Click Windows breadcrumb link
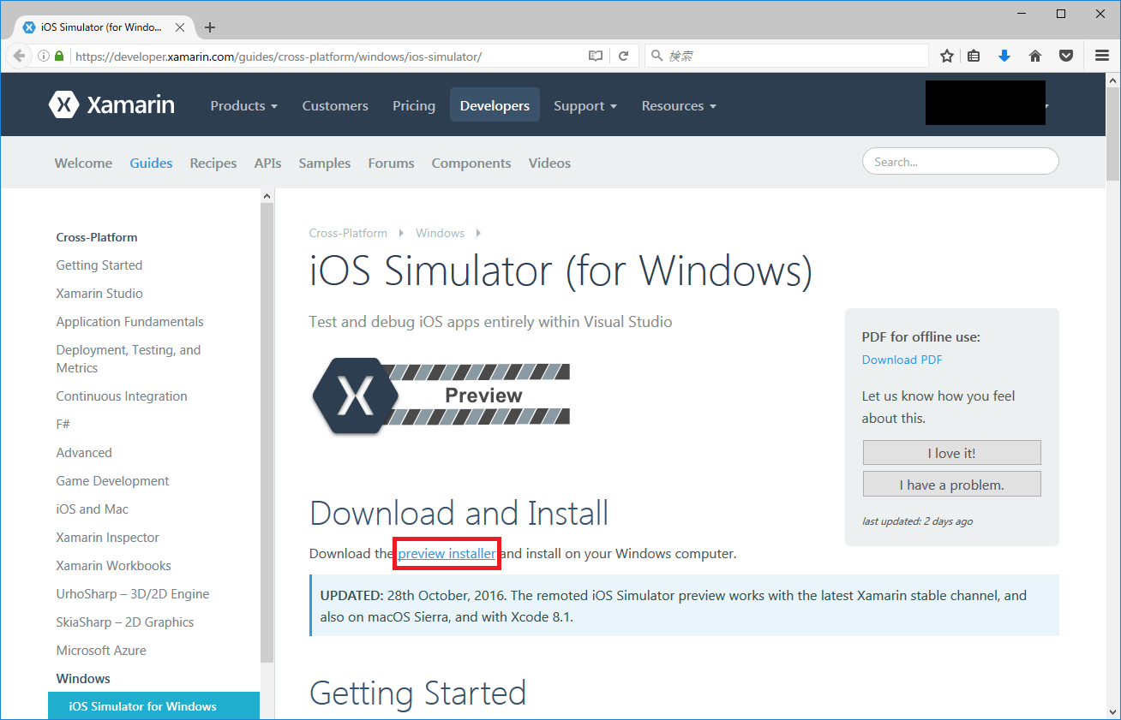This screenshot has height=720, width=1121. click(440, 233)
